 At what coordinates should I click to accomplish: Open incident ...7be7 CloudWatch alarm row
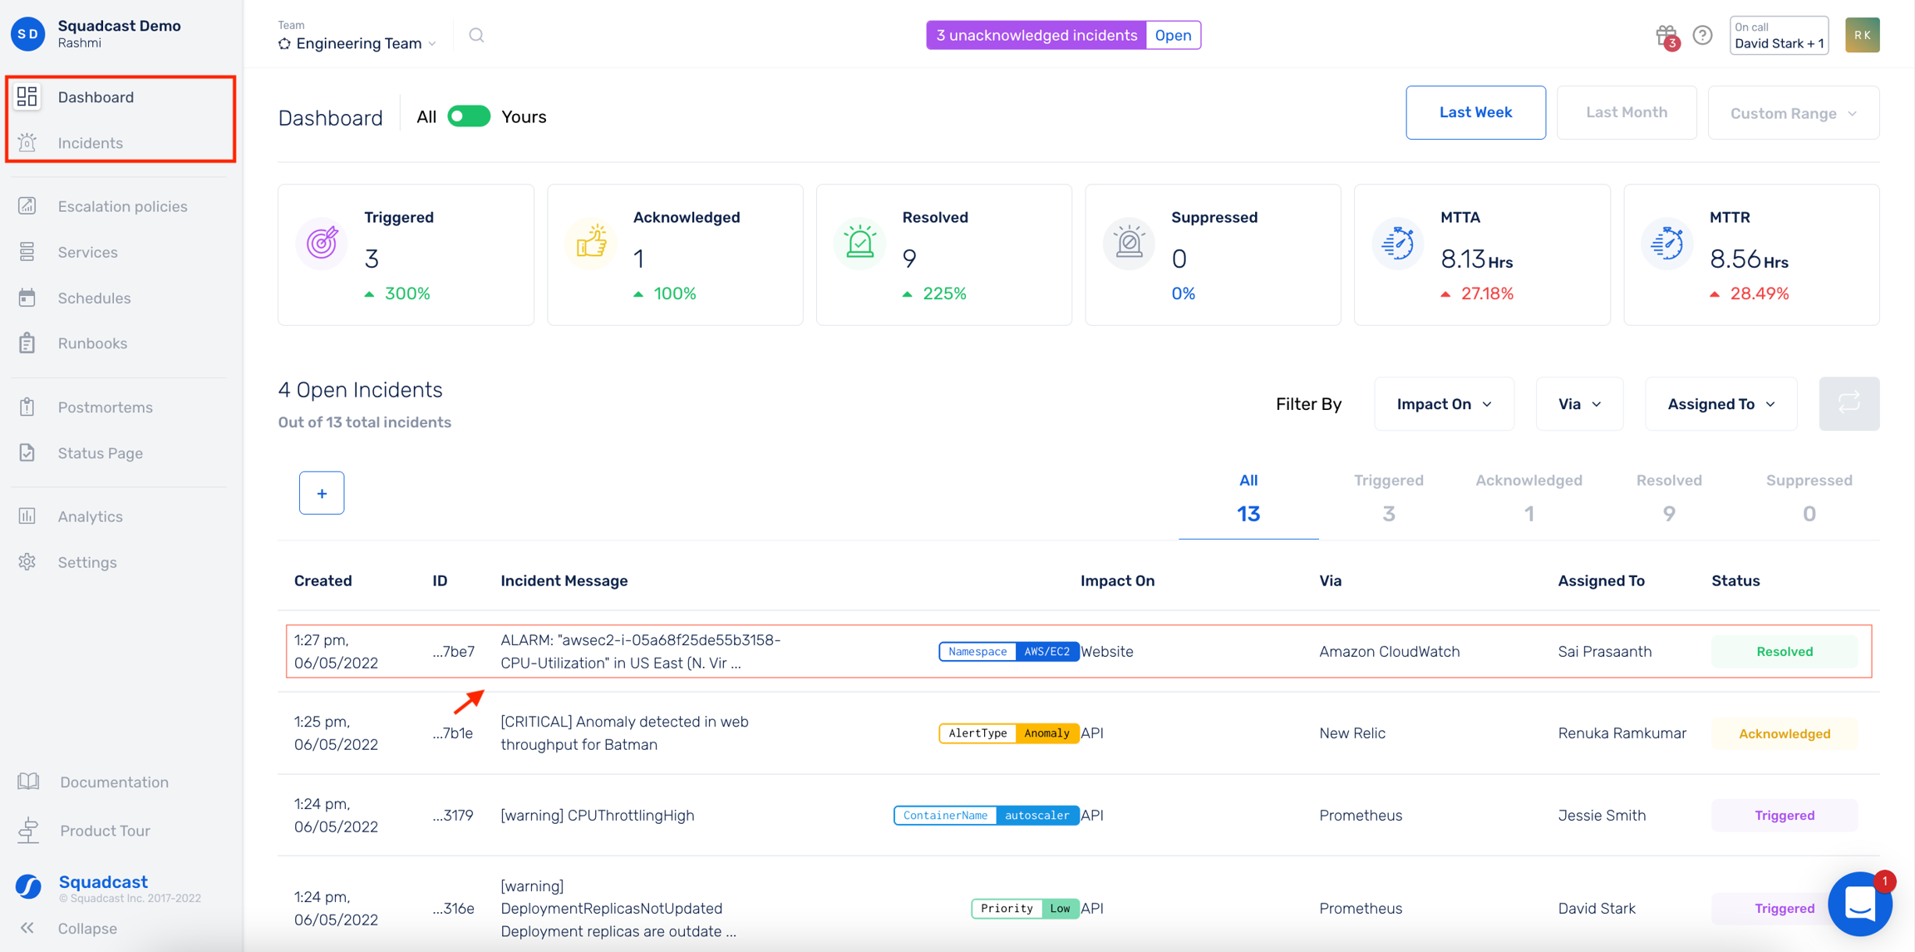[x=1079, y=651]
